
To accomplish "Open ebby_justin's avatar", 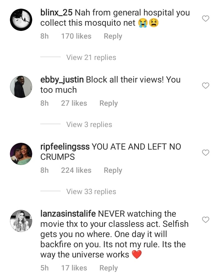I will pyautogui.click(x=21, y=87).
